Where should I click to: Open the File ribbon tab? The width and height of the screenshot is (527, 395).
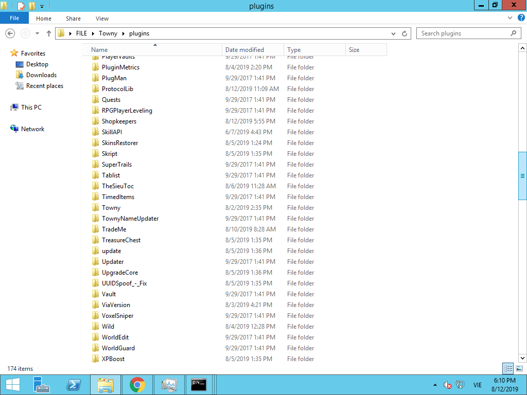click(14, 18)
